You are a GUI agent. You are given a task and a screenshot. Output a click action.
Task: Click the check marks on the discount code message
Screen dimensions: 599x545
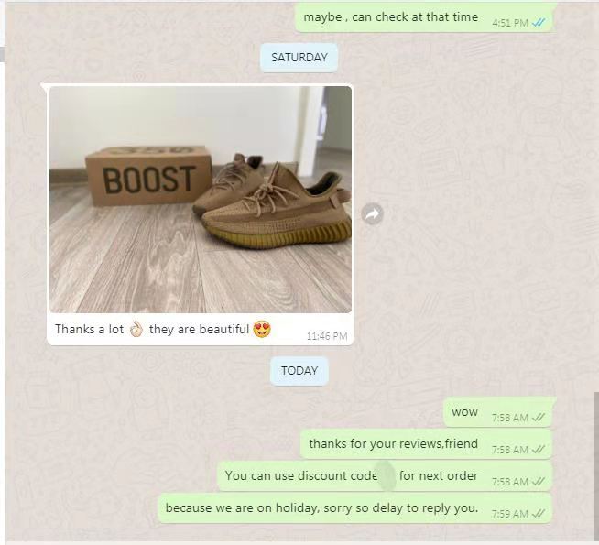pos(538,482)
